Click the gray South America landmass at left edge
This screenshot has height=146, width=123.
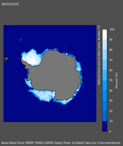click(6, 59)
